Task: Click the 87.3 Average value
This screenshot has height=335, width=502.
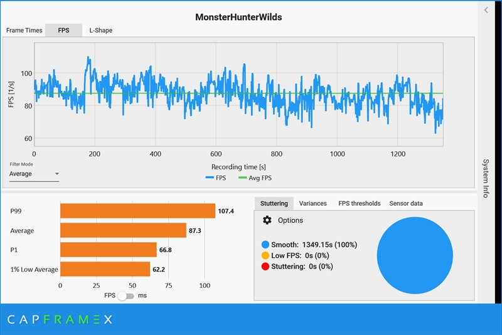Action: [195, 231]
